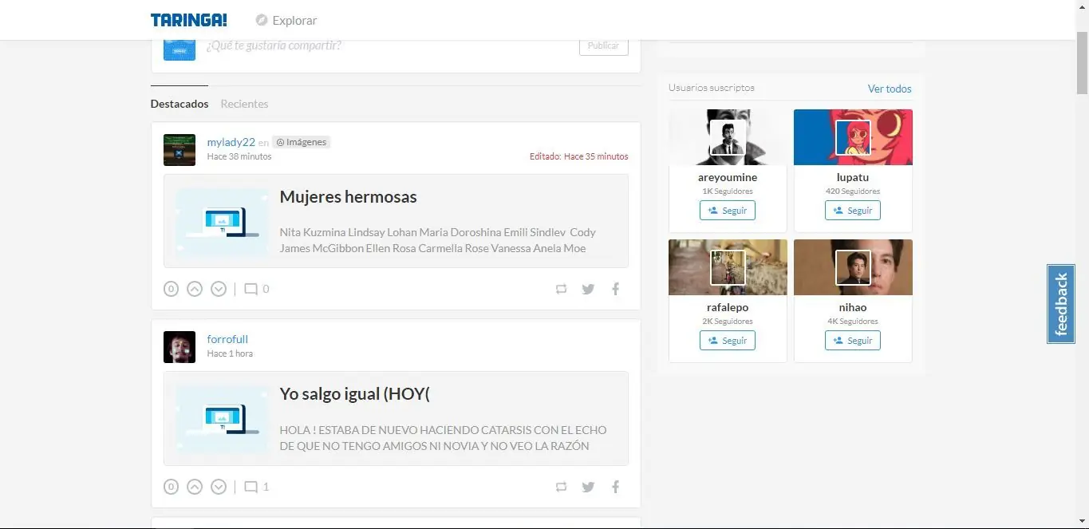Open areyoumine's profile picture
Image resolution: width=1089 pixels, height=529 pixels.
tap(728, 137)
